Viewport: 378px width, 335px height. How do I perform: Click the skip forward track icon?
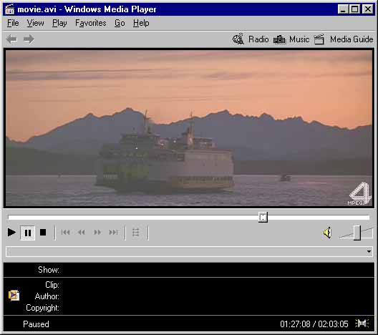[x=113, y=233]
